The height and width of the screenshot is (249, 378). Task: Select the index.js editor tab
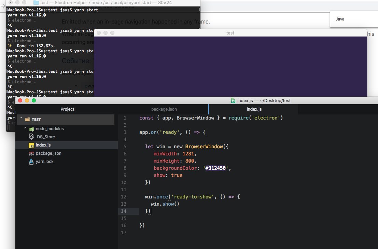(254, 109)
